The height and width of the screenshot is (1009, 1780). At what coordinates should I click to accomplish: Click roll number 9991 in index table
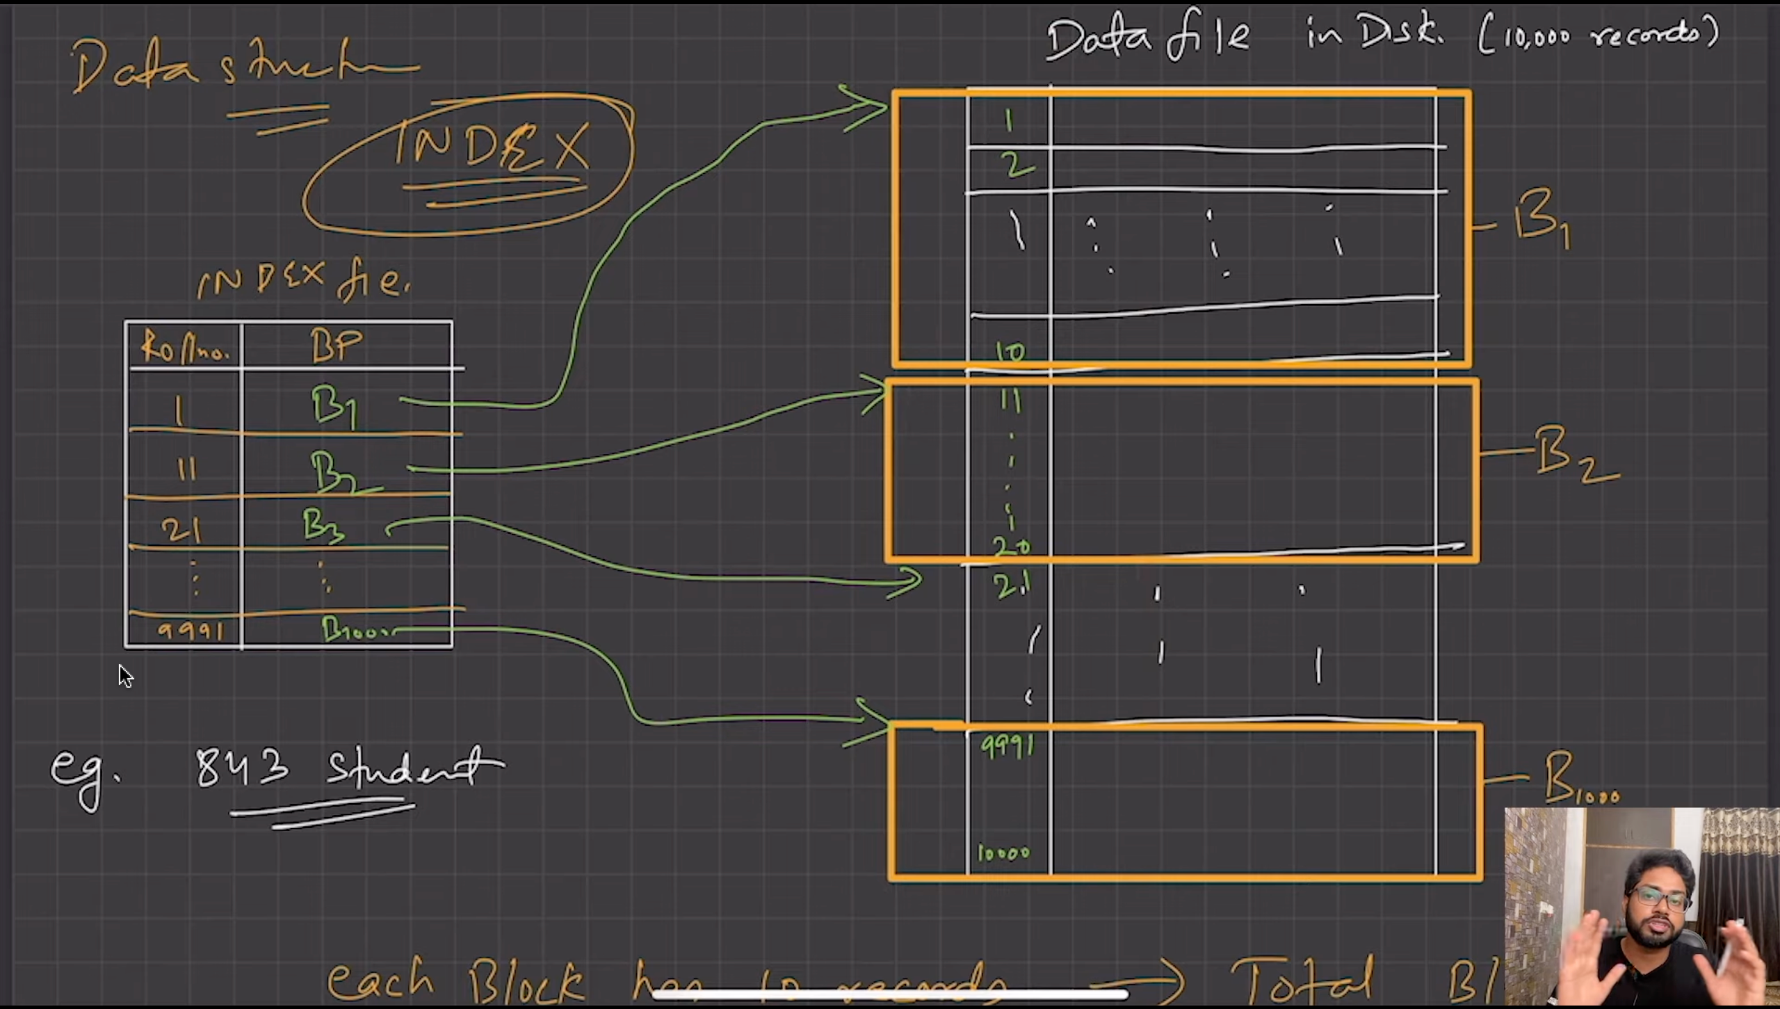pyautogui.click(x=191, y=631)
